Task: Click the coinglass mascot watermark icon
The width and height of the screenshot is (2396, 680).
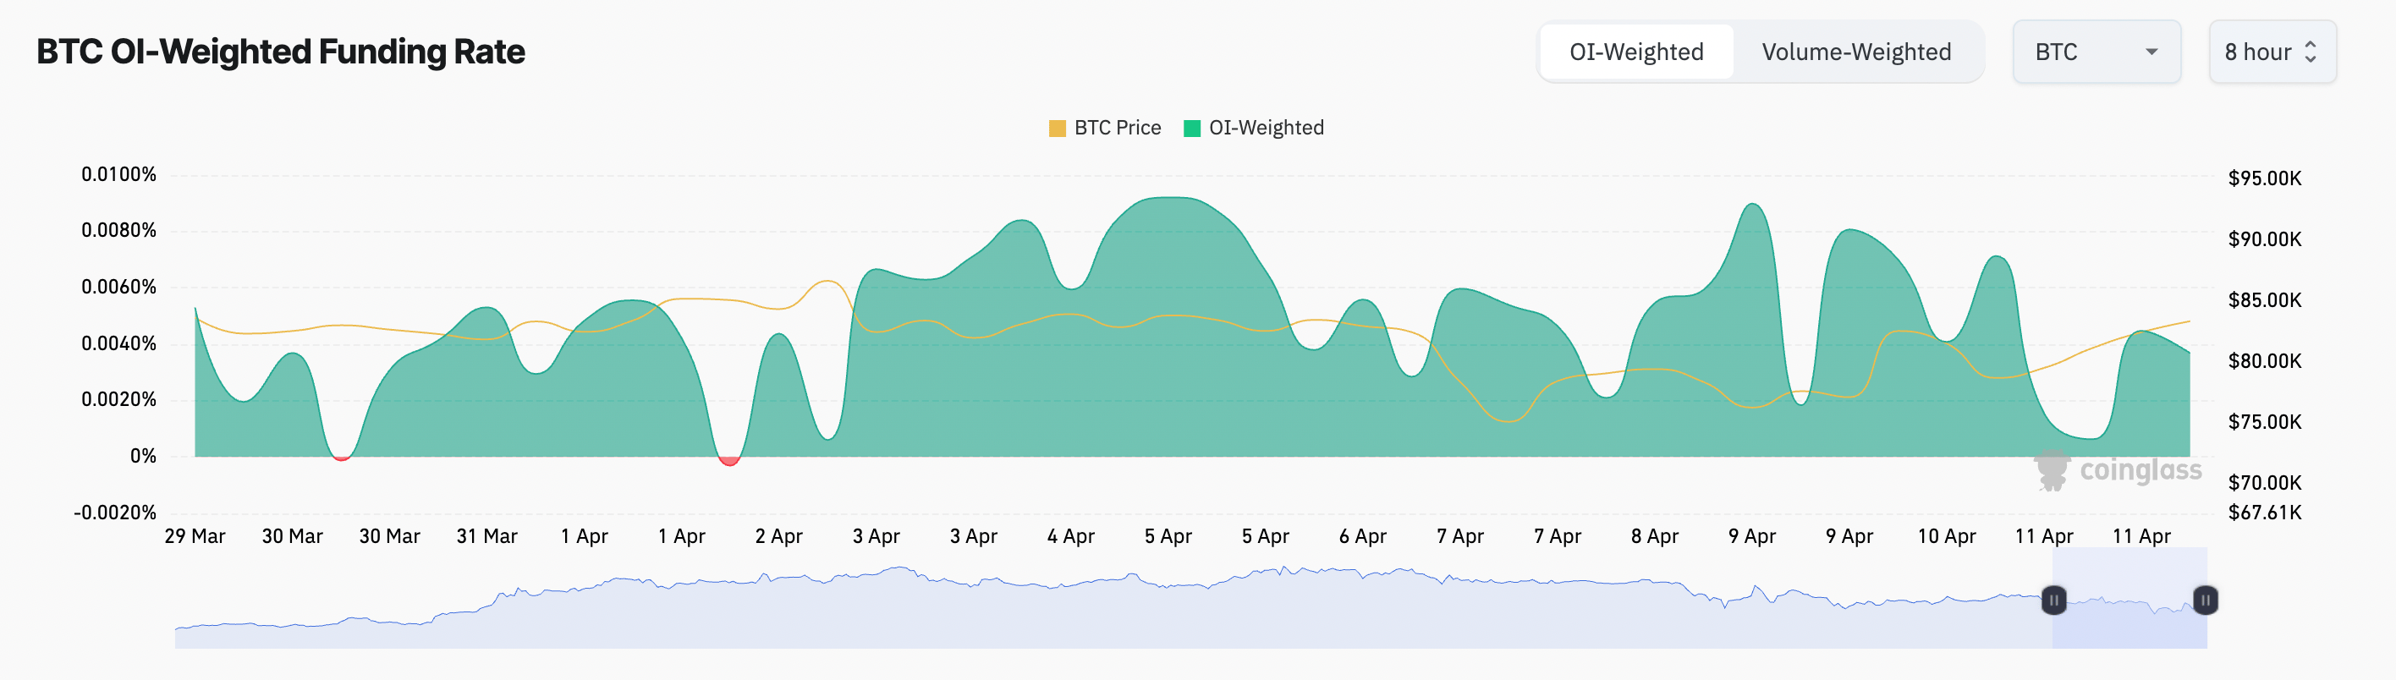Action: coord(2052,469)
